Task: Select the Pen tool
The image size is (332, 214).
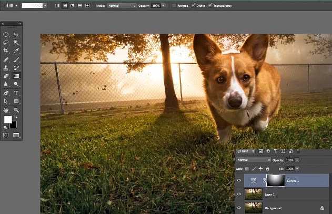Action: click(6, 93)
